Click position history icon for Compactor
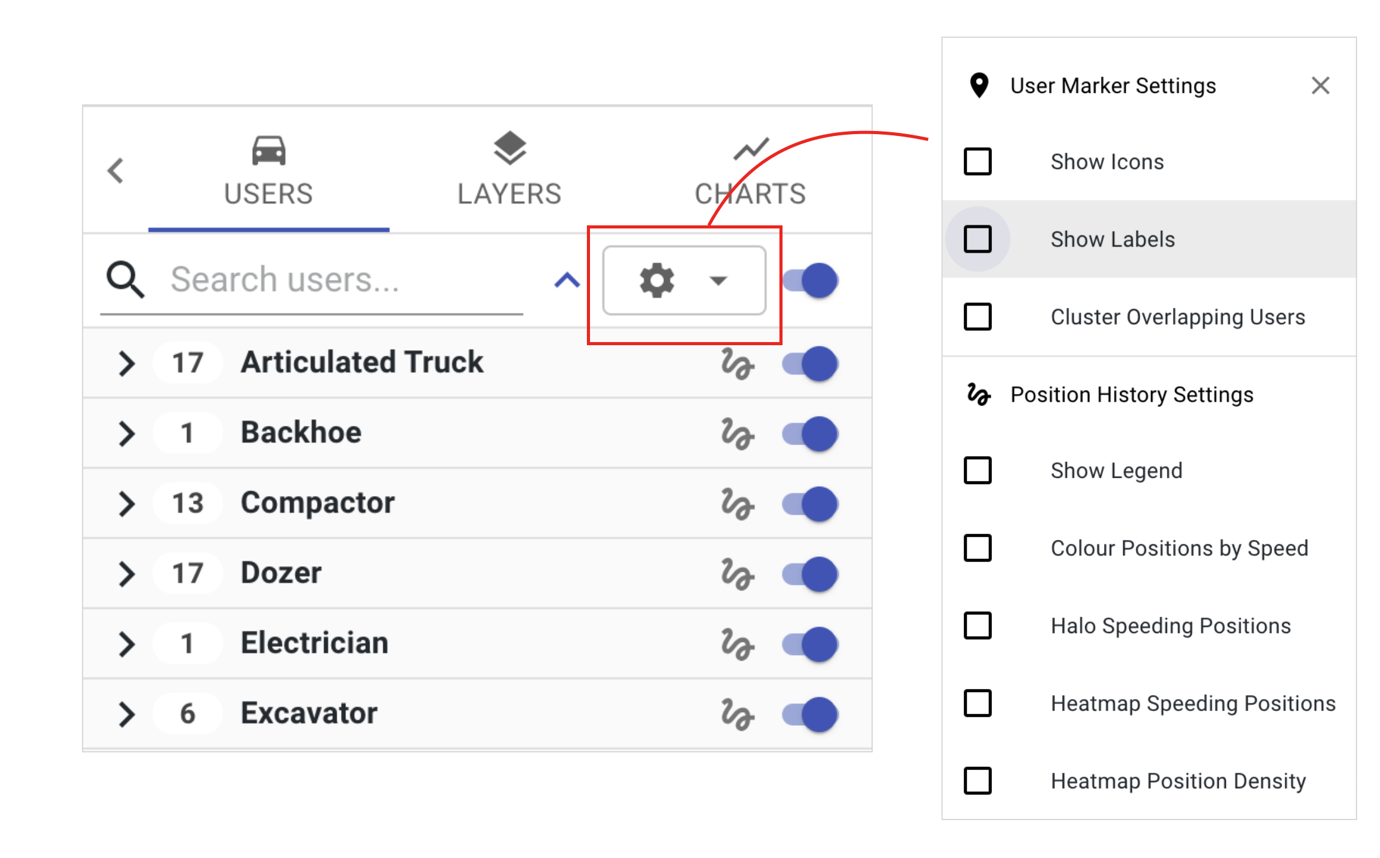Image resolution: width=1380 pixels, height=858 pixels. click(737, 504)
